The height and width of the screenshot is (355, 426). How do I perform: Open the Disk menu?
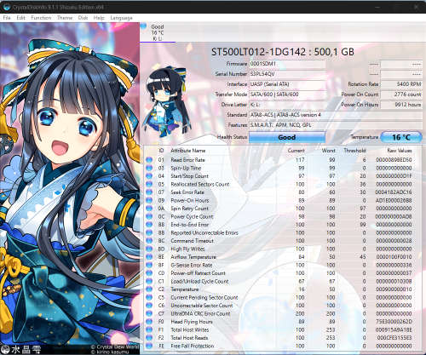83,18
